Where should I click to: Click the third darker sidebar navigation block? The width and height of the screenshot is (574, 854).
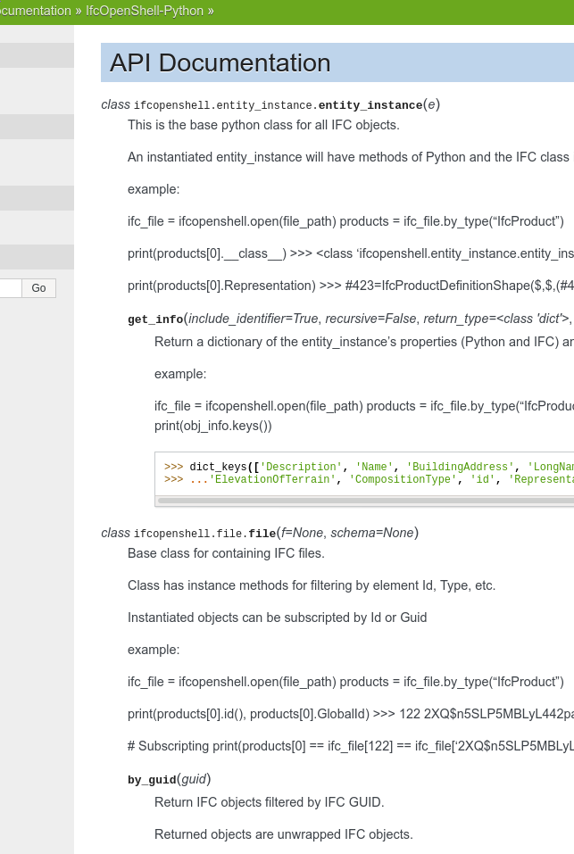[36, 197]
